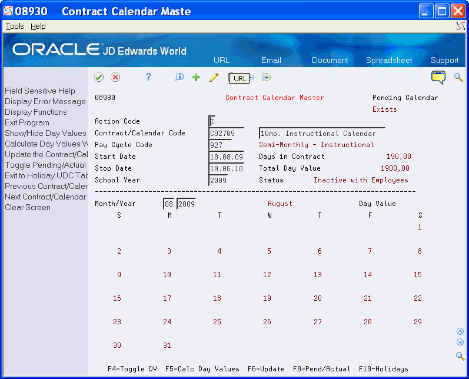Choose Clear Screen from sidebar
Viewport: 469px width, 379px height.
(28, 207)
